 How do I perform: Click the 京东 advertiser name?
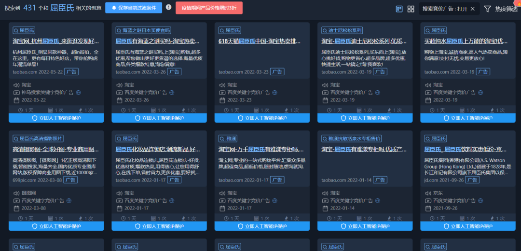[x=438, y=193]
